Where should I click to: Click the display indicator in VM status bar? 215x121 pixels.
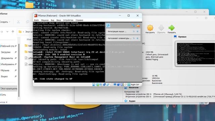pos(115,84)
